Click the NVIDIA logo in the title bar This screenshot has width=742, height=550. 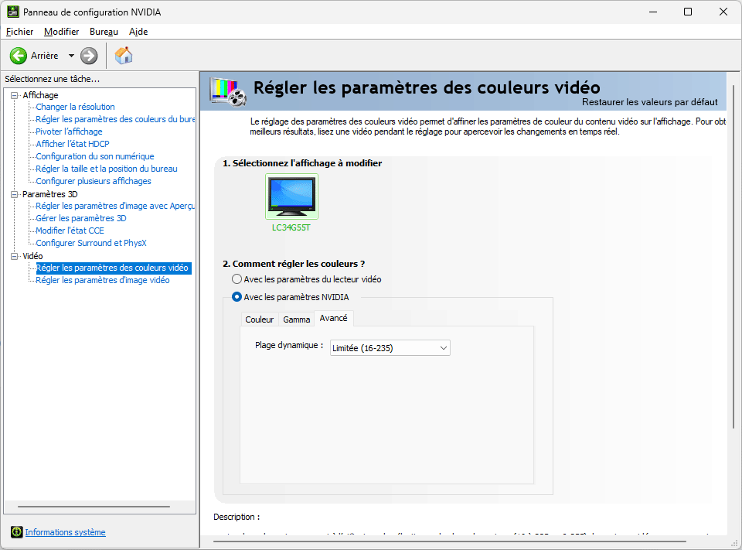12,12
